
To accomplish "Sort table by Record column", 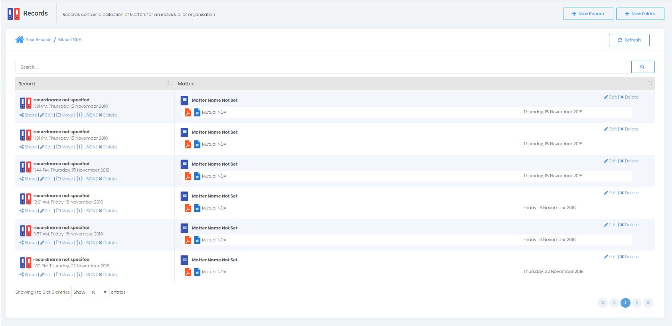I will [170, 83].
